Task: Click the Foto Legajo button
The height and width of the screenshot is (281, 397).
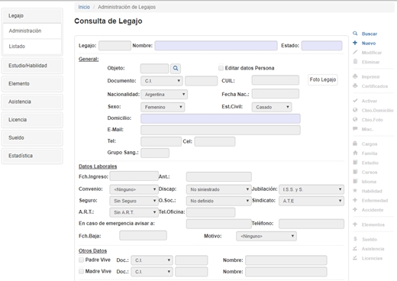Action: click(x=323, y=79)
